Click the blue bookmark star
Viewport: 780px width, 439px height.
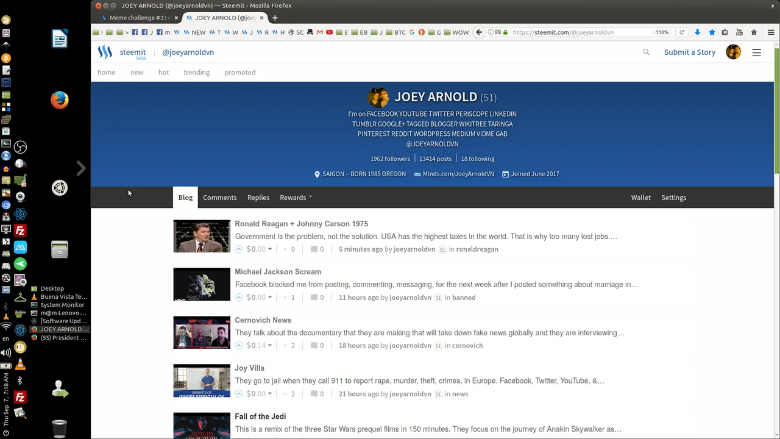(712, 32)
